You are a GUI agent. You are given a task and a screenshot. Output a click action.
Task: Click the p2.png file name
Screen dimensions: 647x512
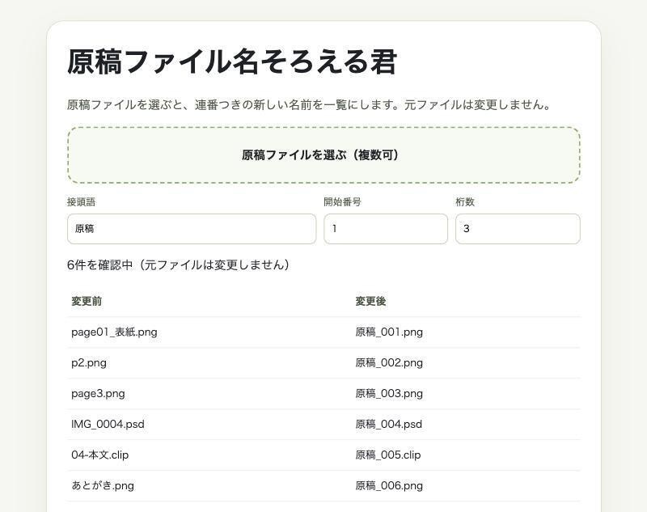pos(89,363)
